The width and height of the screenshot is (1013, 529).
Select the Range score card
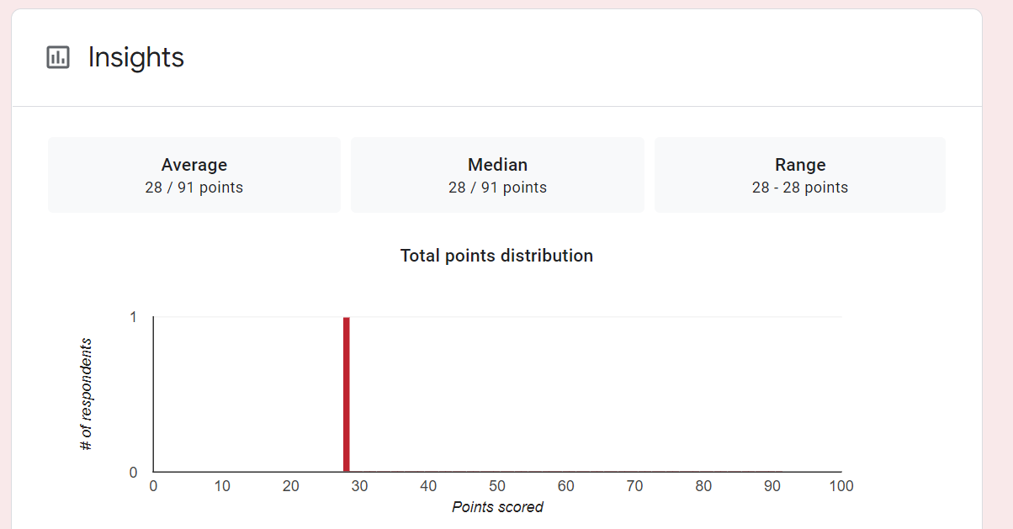pos(800,175)
